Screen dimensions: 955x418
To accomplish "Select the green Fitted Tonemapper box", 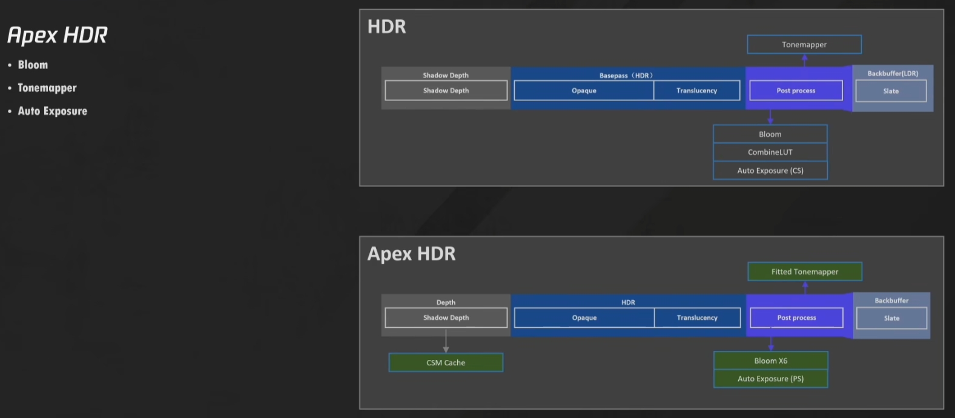I will click(x=804, y=272).
